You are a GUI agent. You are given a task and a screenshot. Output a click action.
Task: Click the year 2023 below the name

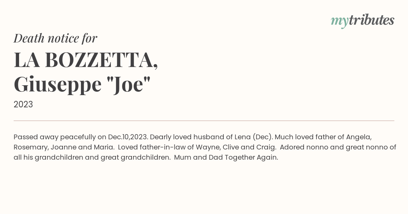[x=23, y=105]
